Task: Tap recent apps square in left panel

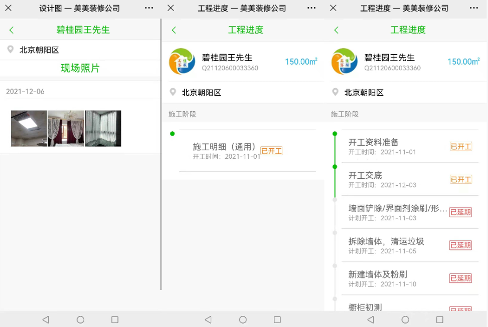Action: tap(115, 319)
